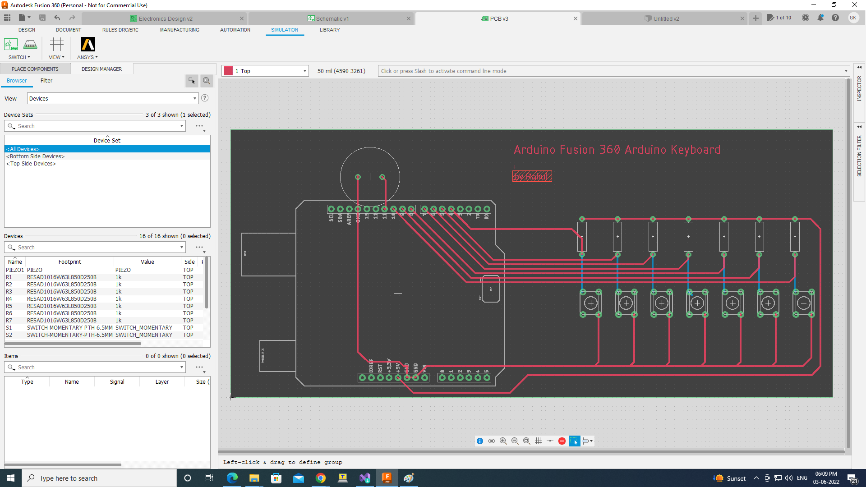Activate the Zoom Fit magnifier in canvas toolbar
Image resolution: width=866 pixels, height=487 pixels.
pyautogui.click(x=527, y=441)
